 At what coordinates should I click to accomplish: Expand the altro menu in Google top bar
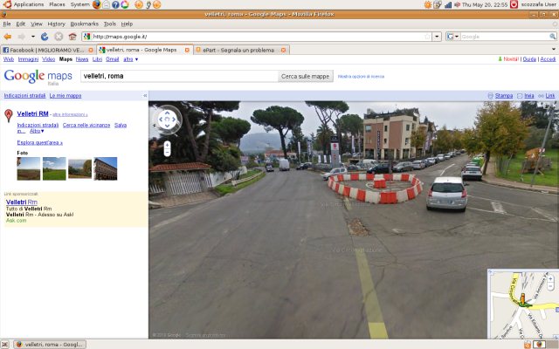[x=129, y=59]
